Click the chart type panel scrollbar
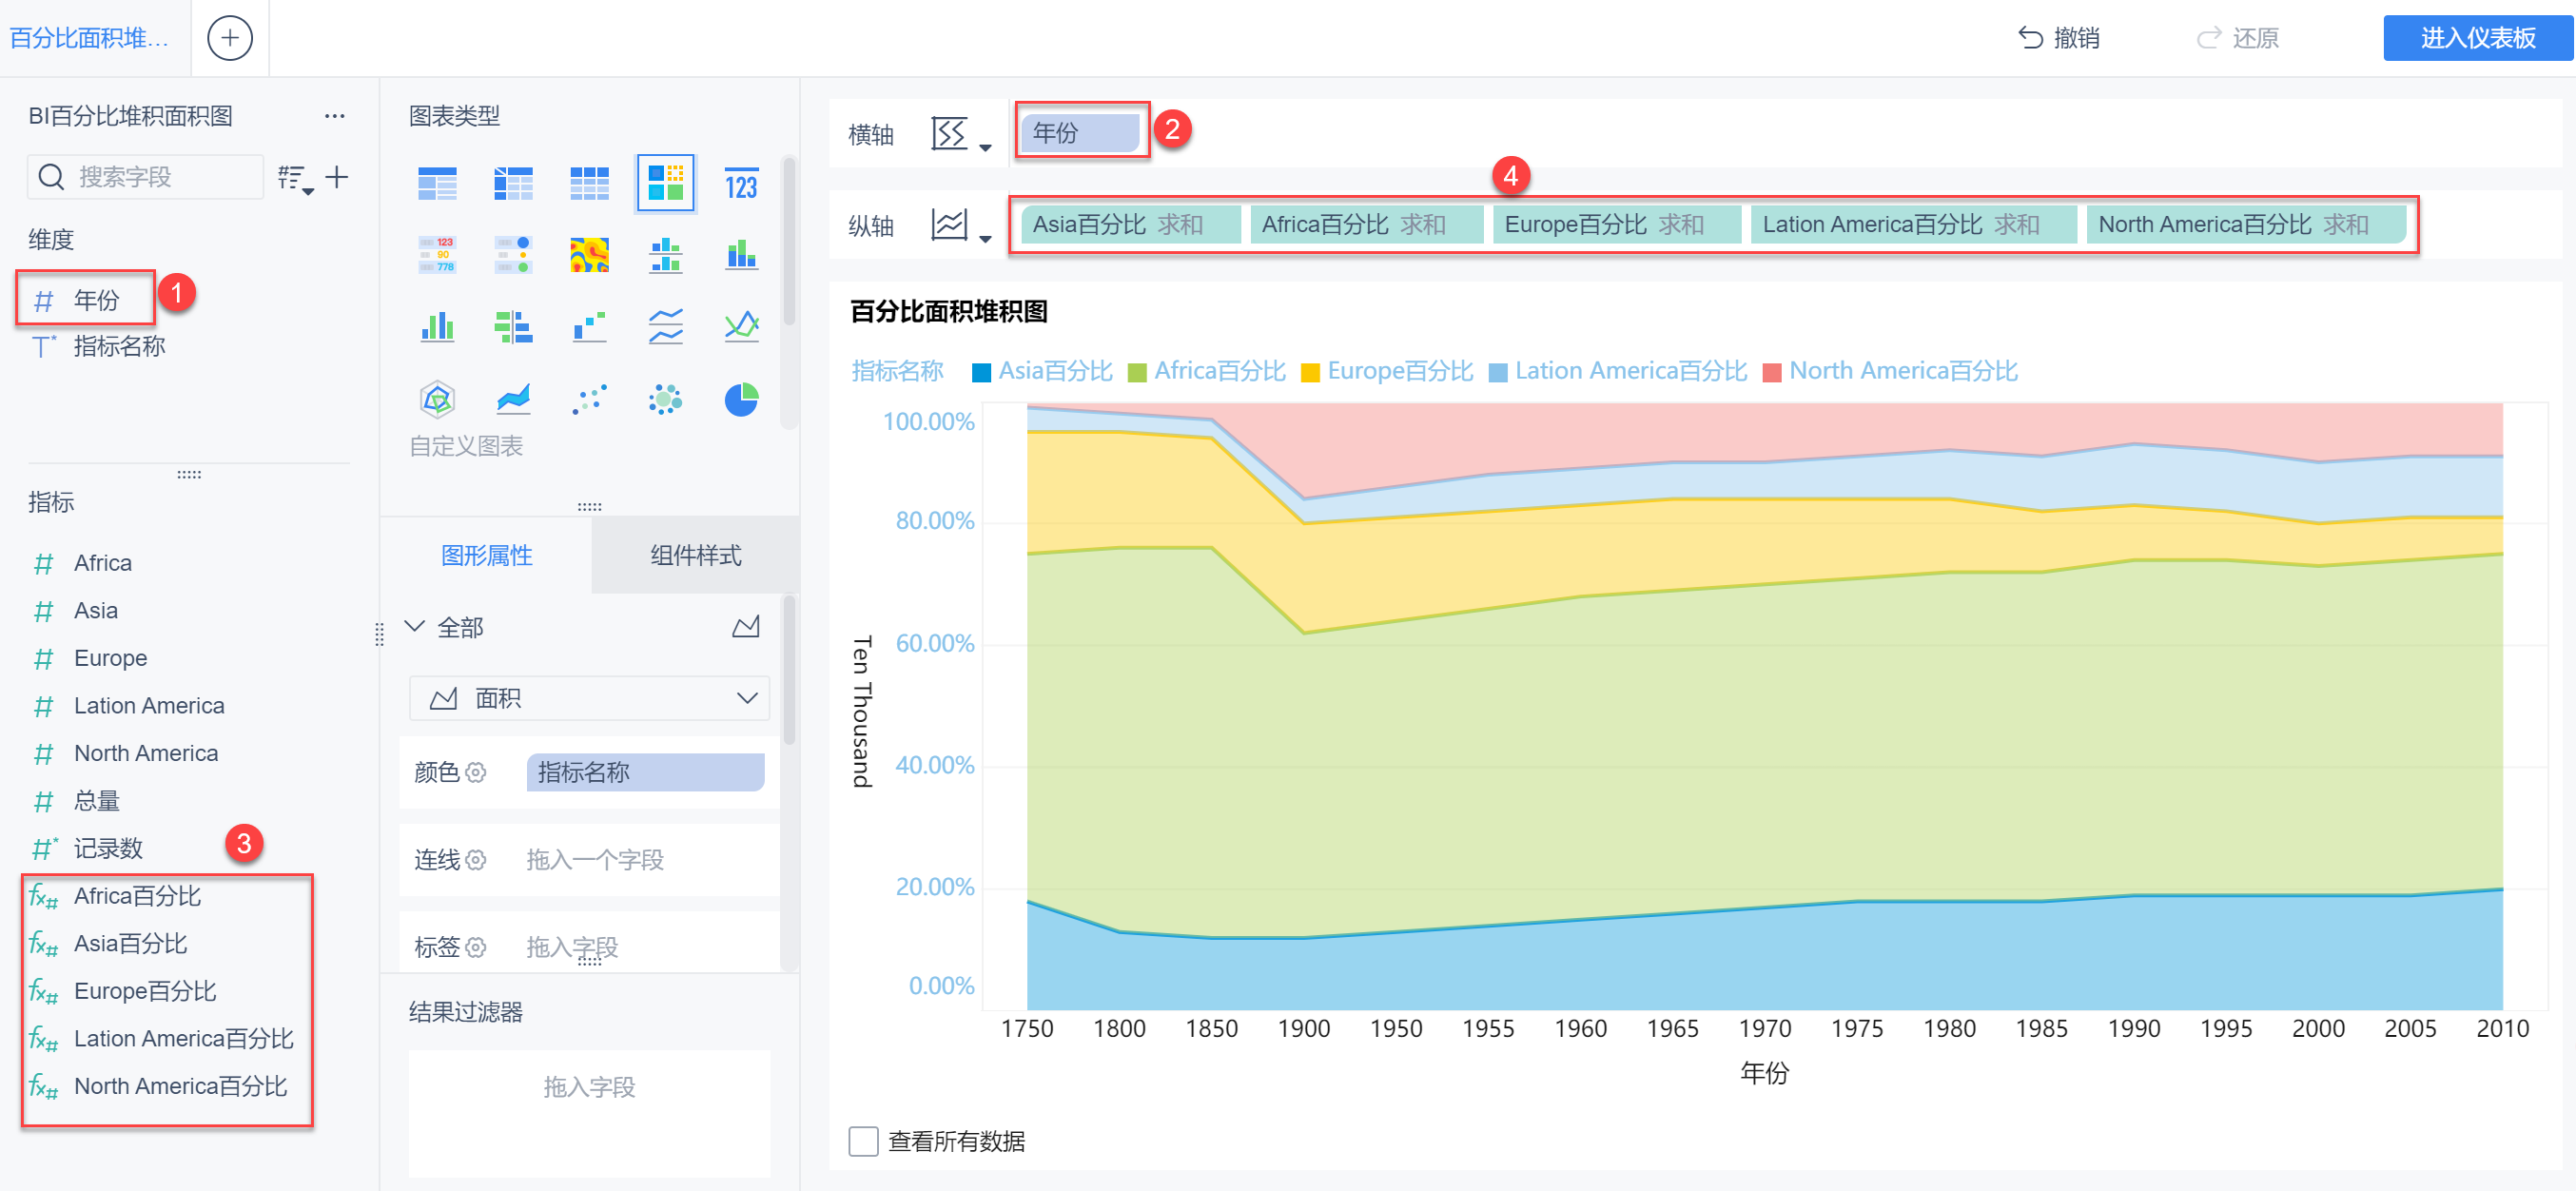This screenshot has width=2576, height=1191. tap(789, 240)
